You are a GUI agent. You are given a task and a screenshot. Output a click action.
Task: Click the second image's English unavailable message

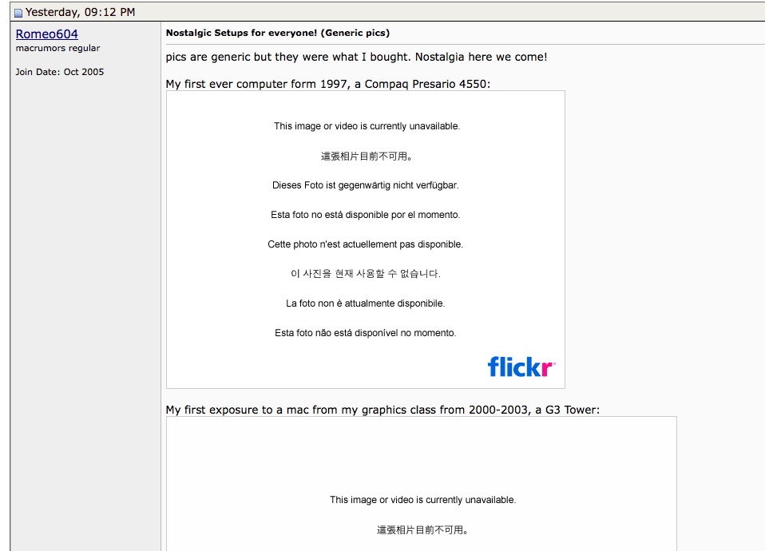[x=422, y=500]
